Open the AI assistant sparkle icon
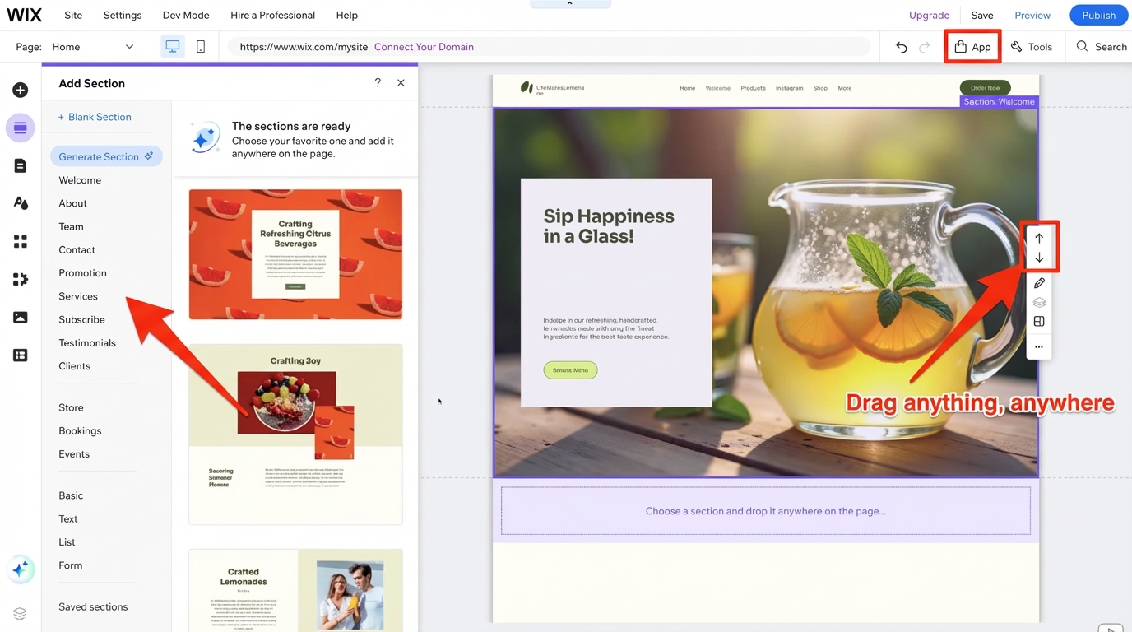Screen dimensions: 1132x632 pyautogui.click(x=21, y=569)
